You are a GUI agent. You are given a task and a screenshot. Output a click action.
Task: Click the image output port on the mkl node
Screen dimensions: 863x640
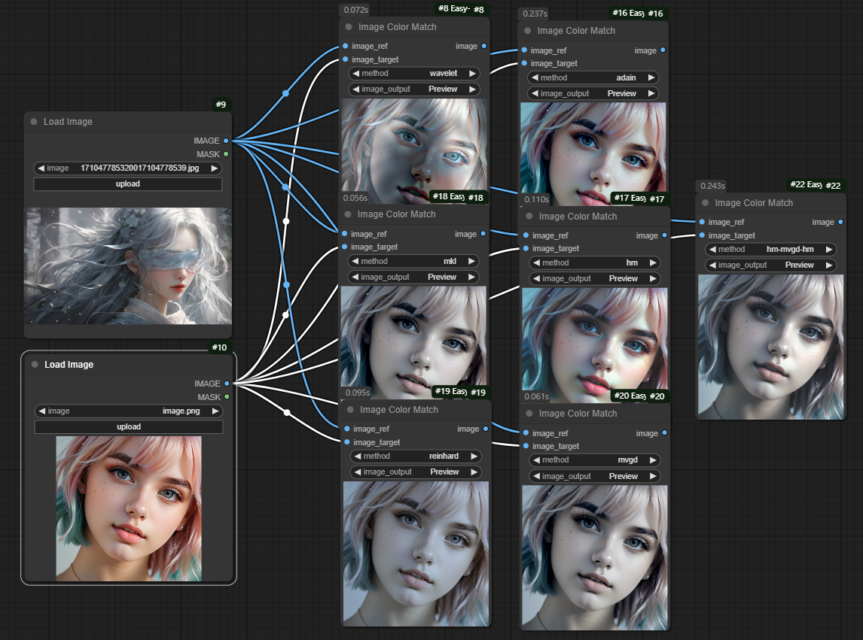[483, 234]
